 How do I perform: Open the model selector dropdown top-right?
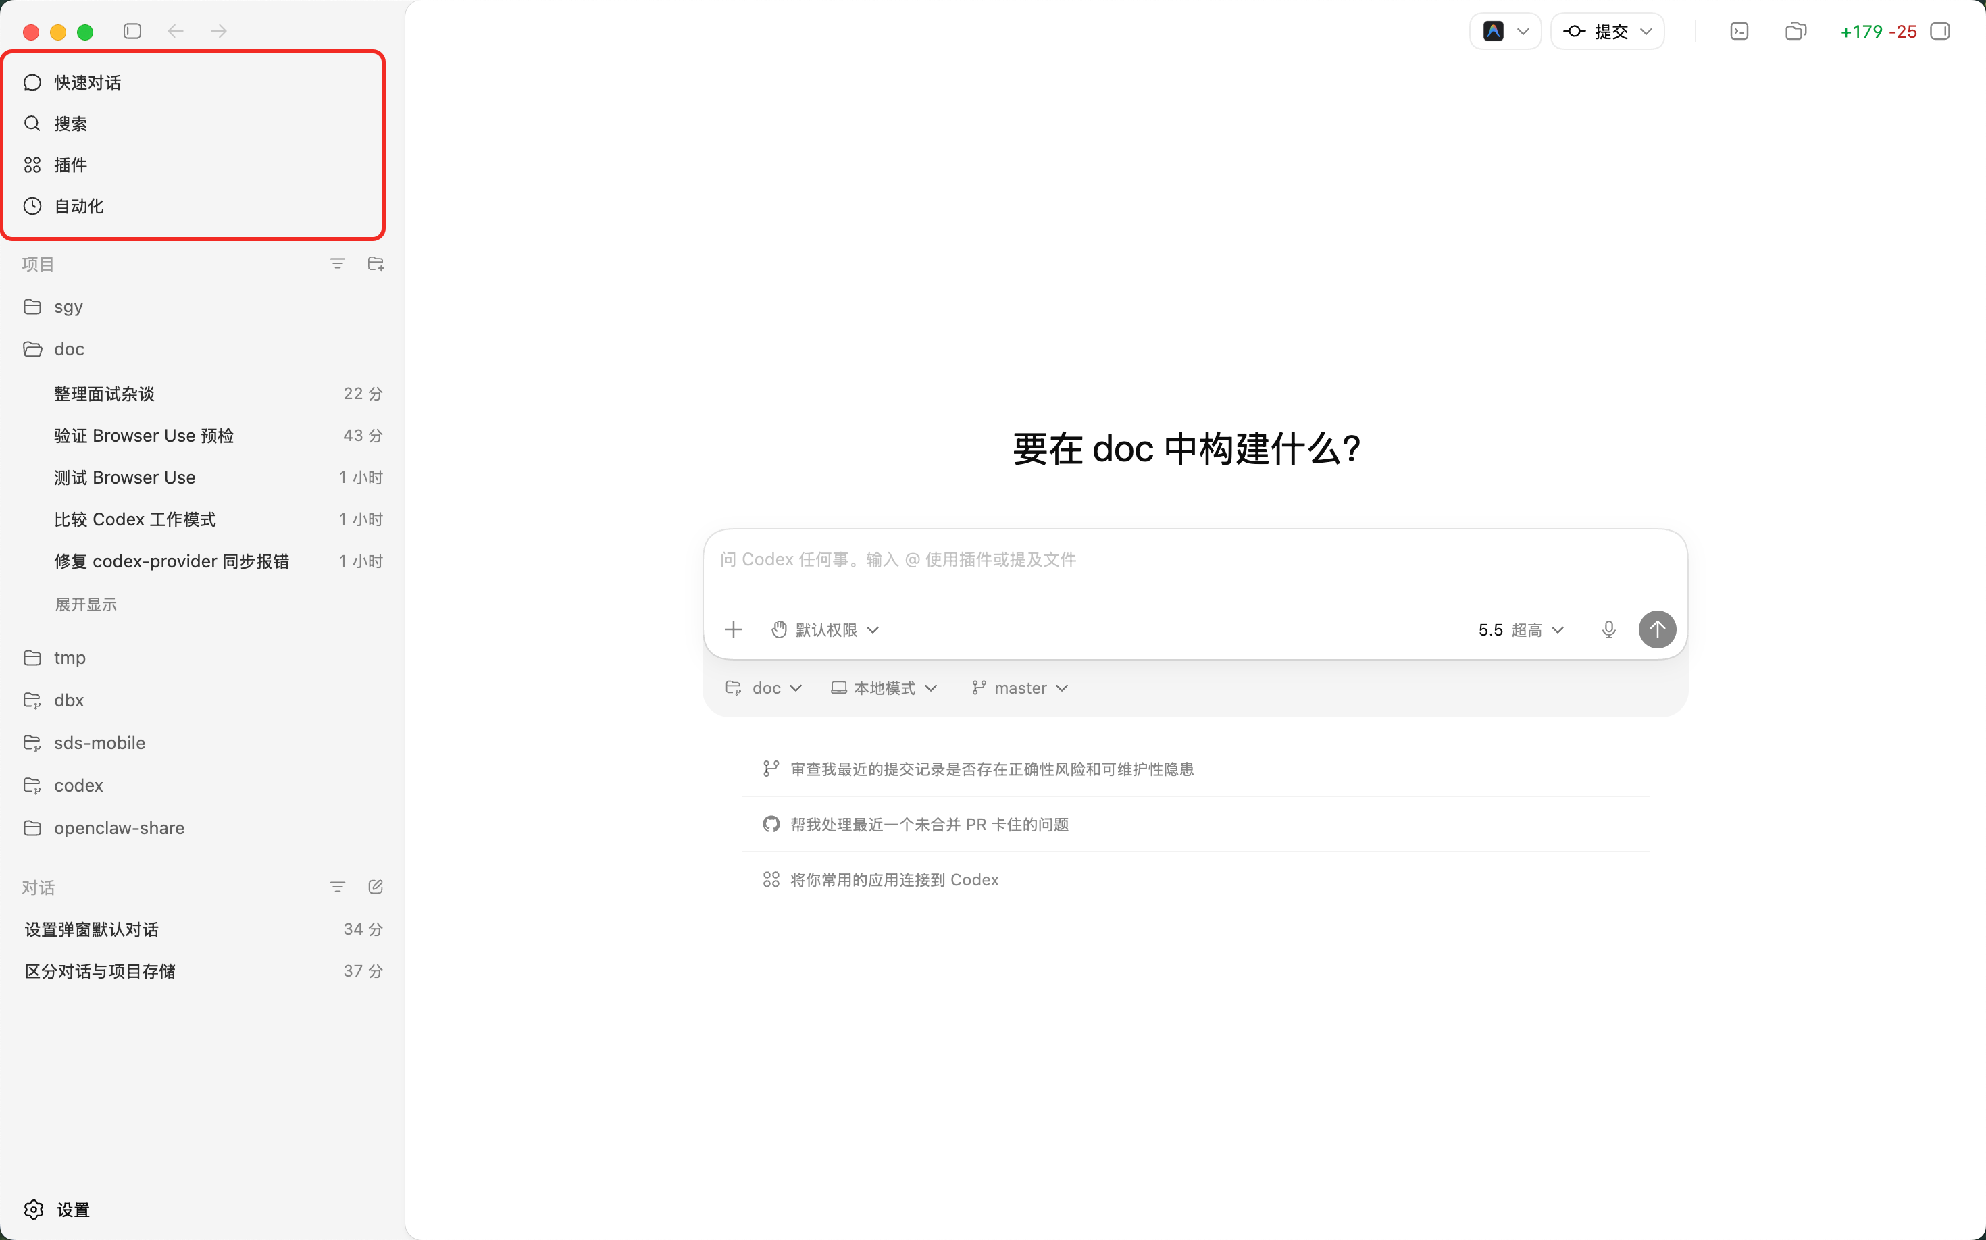[x=1504, y=31]
